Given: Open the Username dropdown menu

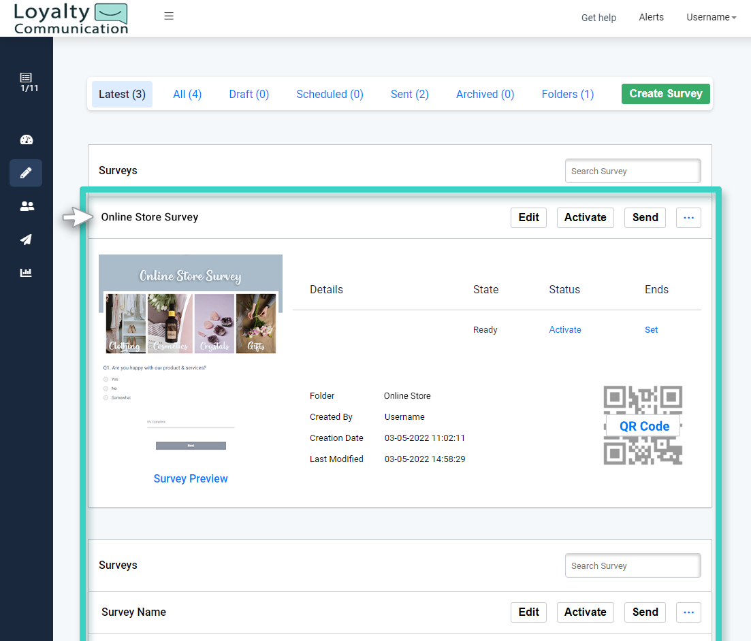Looking at the screenshot, I should coord(711,17).
